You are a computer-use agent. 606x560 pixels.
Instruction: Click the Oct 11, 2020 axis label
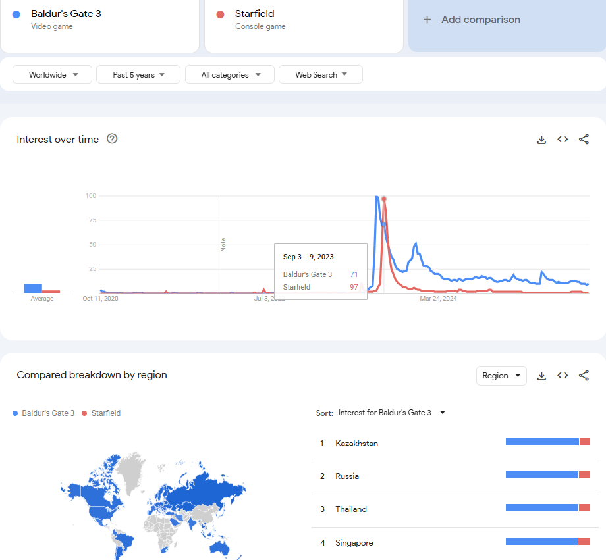(x=101, y=299)
